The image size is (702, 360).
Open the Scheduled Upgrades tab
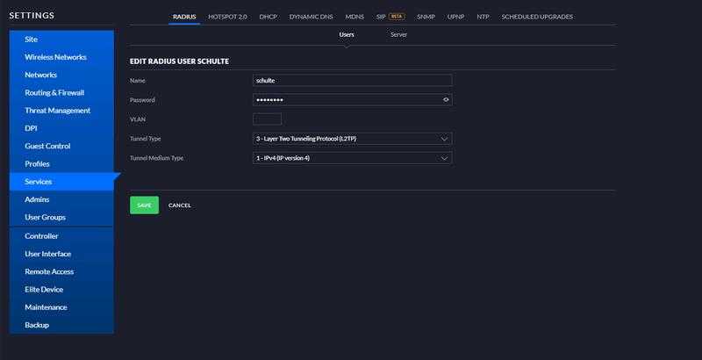point(537,17)
